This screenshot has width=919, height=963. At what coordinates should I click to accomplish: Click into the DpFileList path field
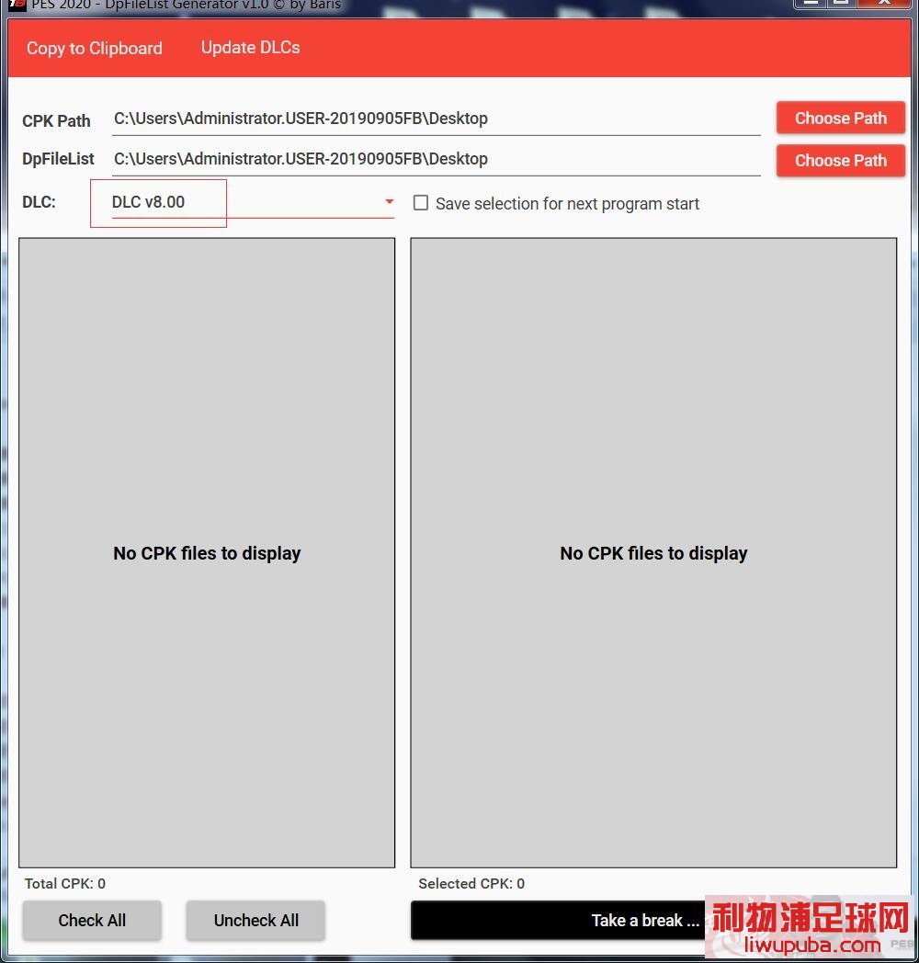(x=436, y=160)
